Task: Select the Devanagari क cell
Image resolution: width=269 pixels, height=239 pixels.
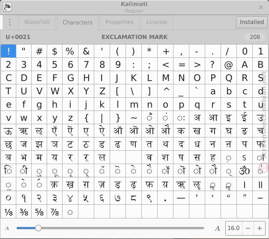Action: pyautogui.click(x=181, y=131)
